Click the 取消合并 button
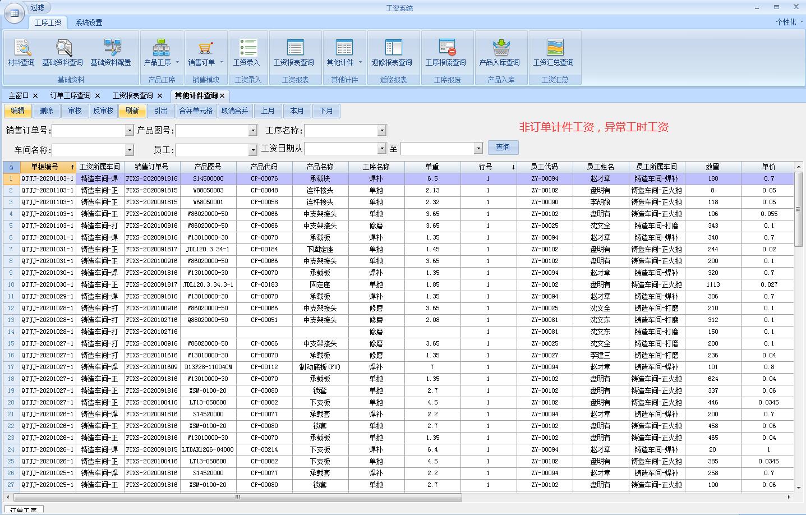 tap(234, 111)
